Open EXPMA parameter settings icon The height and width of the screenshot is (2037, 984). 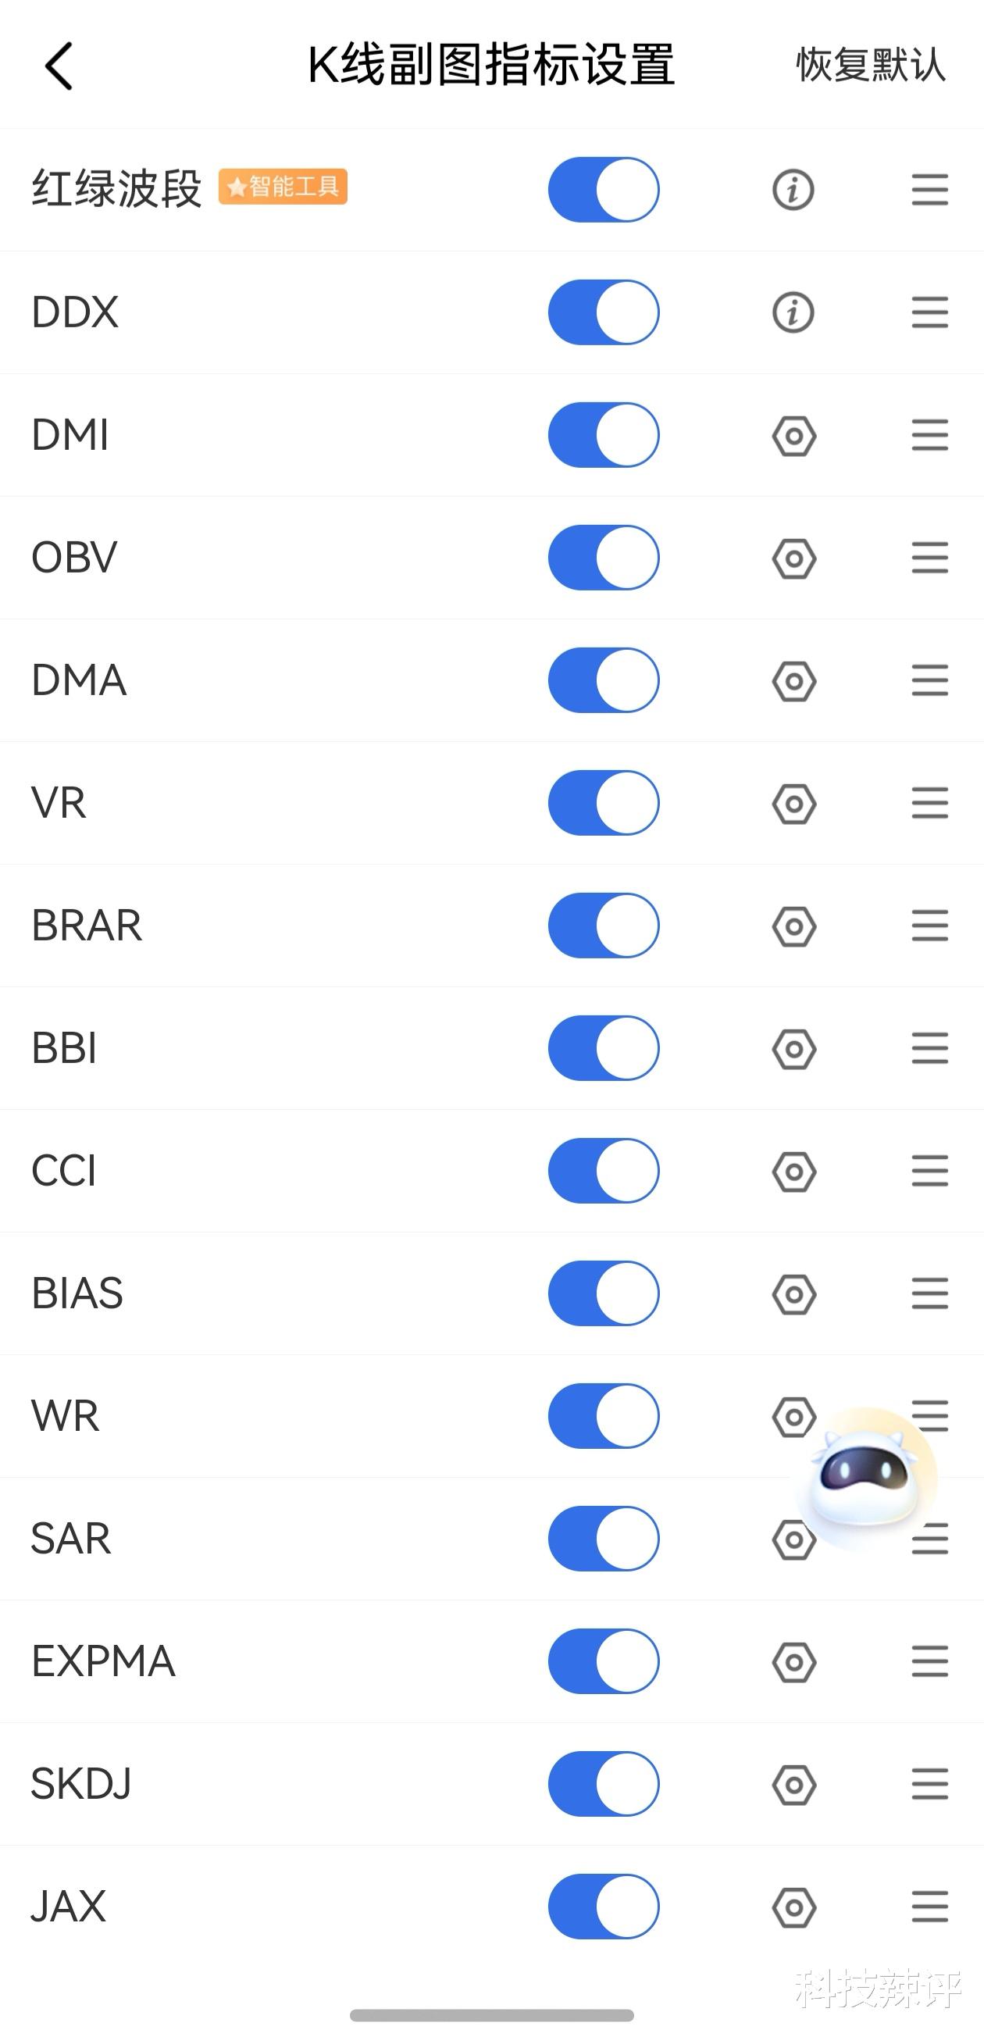[793, 1661]
